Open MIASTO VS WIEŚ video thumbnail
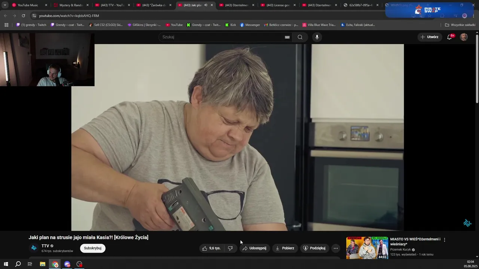 [x=367, y=248]
